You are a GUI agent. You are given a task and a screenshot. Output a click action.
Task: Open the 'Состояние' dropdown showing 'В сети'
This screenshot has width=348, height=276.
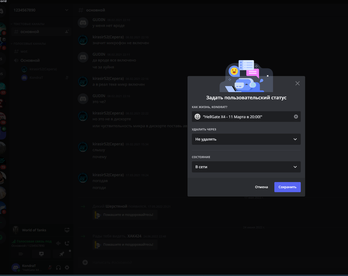[x=246, y=167]
